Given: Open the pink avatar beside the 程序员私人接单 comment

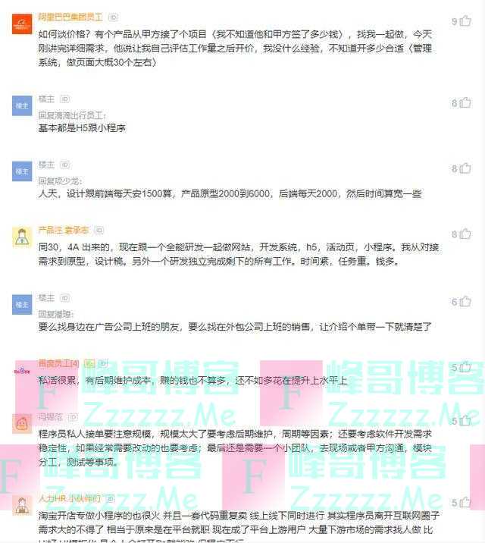Looking at the screenshot, I should tap(22, 423).
